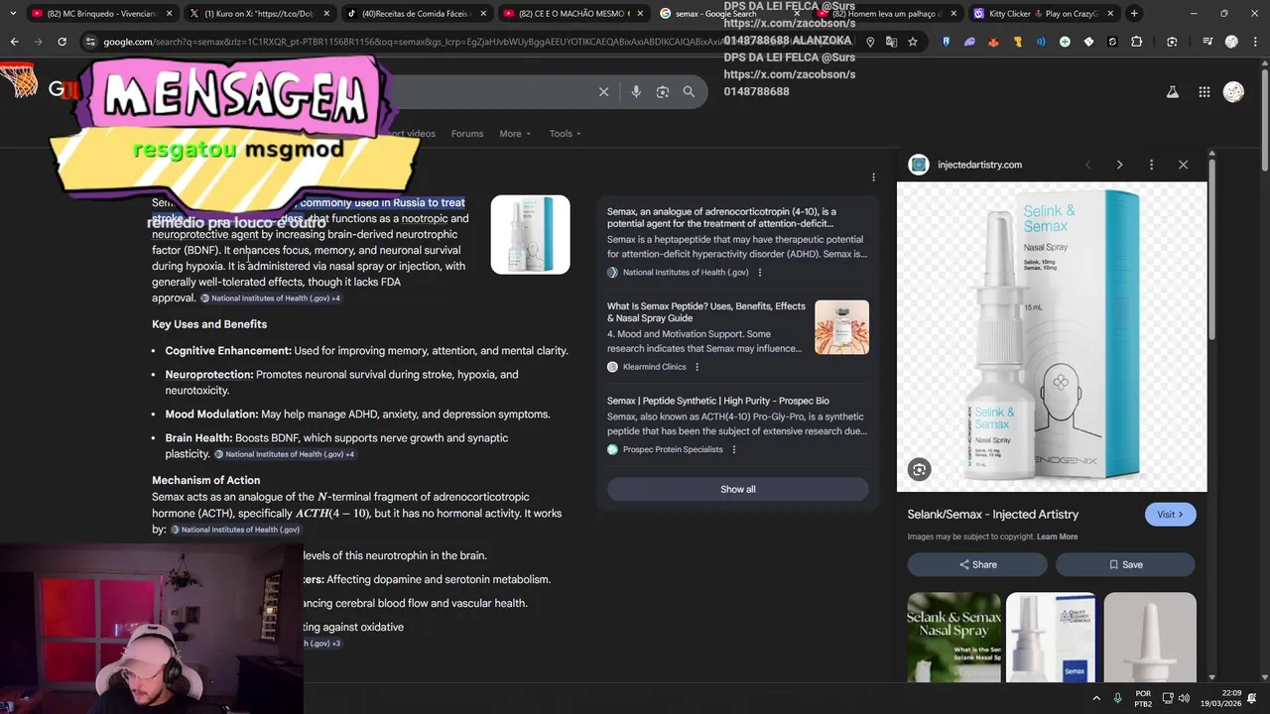The height and width of the screenshot is (714, 1270).
Task: Open the Extensions puzzle-piece menu
Action: click(x=1136, y=42)
